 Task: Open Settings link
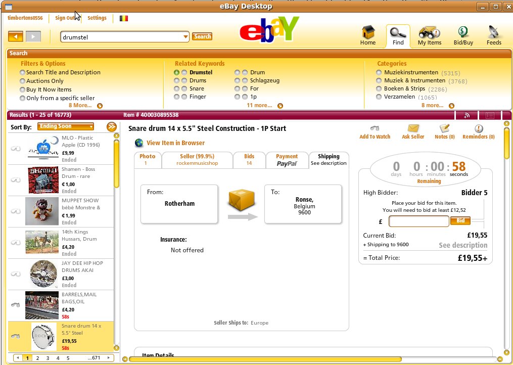click(x=97, y=18)
